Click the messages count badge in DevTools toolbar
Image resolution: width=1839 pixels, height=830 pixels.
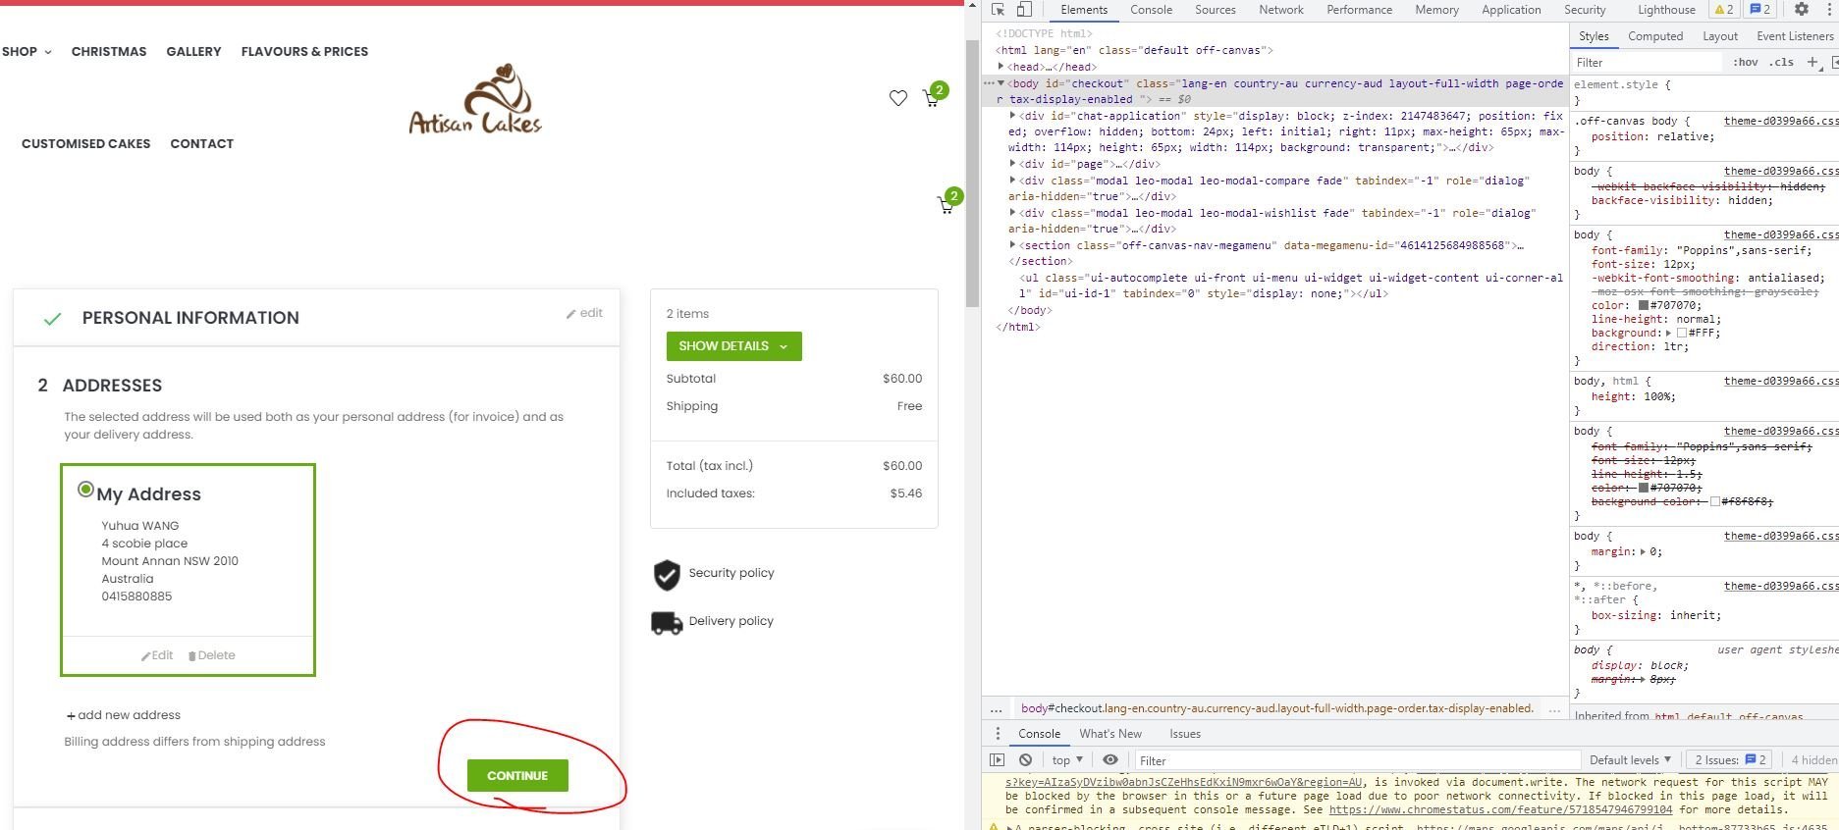[x=1760, y=10]
